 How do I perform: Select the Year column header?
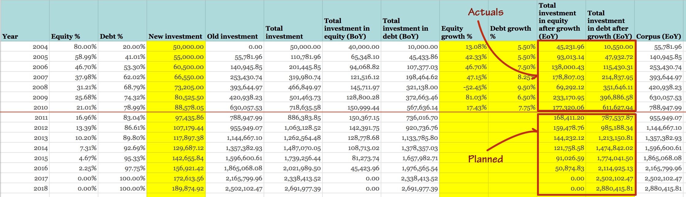[x=25, y=21]
